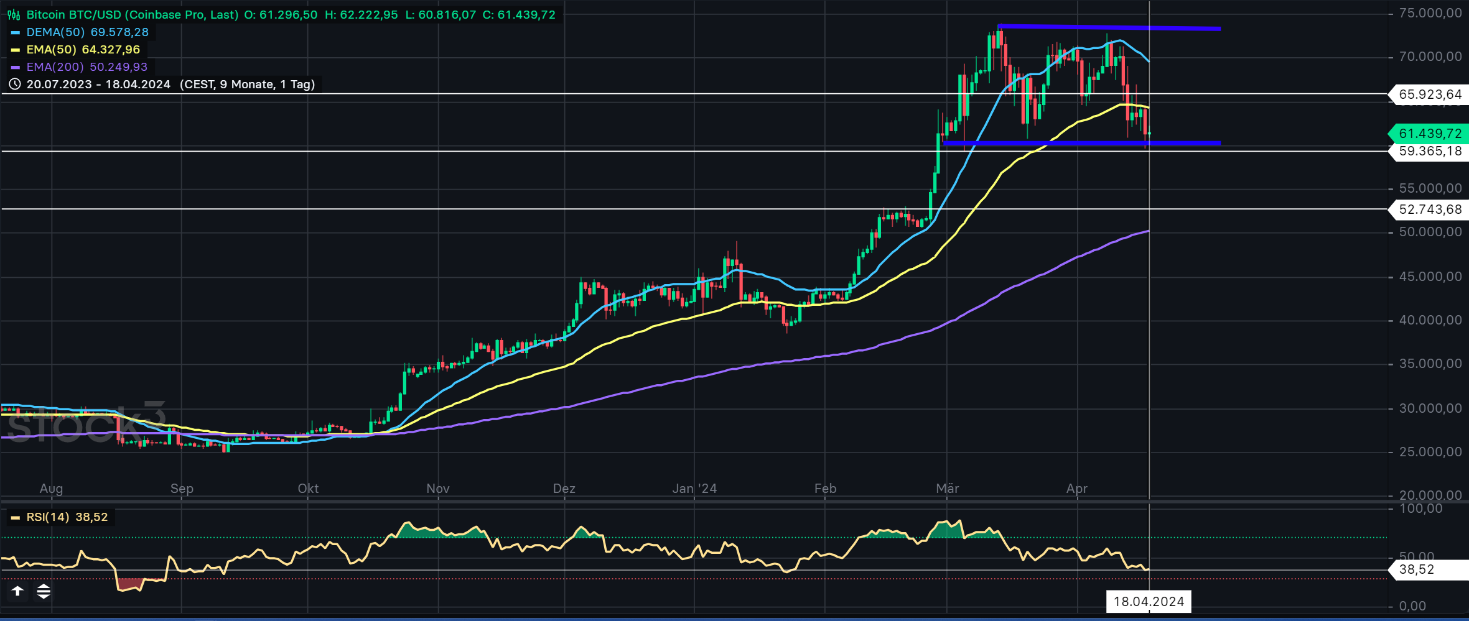This screenshot has height=621, width=1469.
Task: Select the DEMA(50) indicator label
Action: click(x=55, y=32)
